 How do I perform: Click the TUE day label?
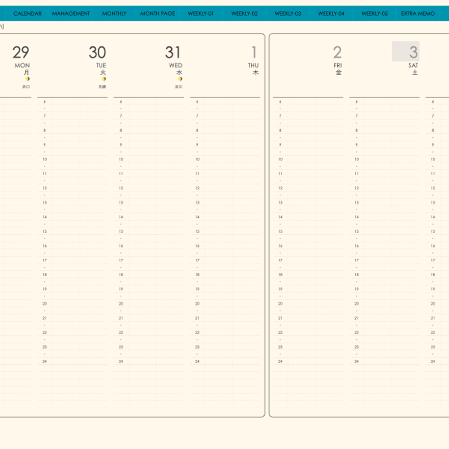[x=101, y=65]
